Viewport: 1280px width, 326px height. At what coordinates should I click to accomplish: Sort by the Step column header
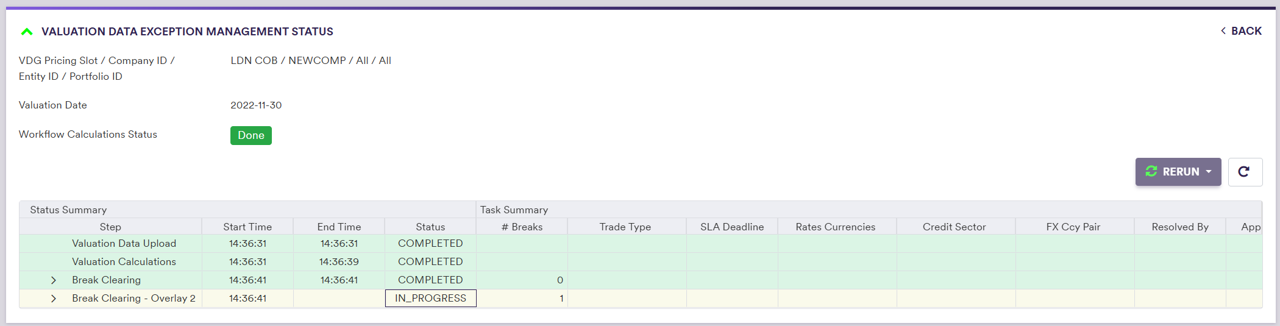pos(110,227)
